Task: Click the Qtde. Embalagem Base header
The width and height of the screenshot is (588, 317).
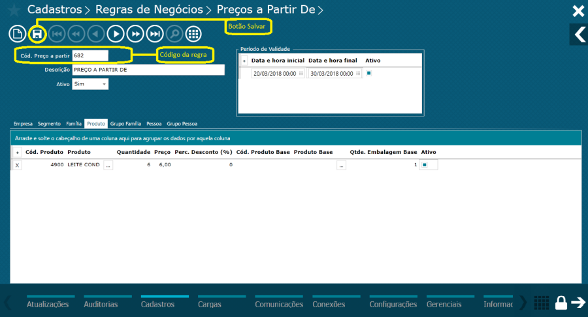Action: [x=384, y=152]
